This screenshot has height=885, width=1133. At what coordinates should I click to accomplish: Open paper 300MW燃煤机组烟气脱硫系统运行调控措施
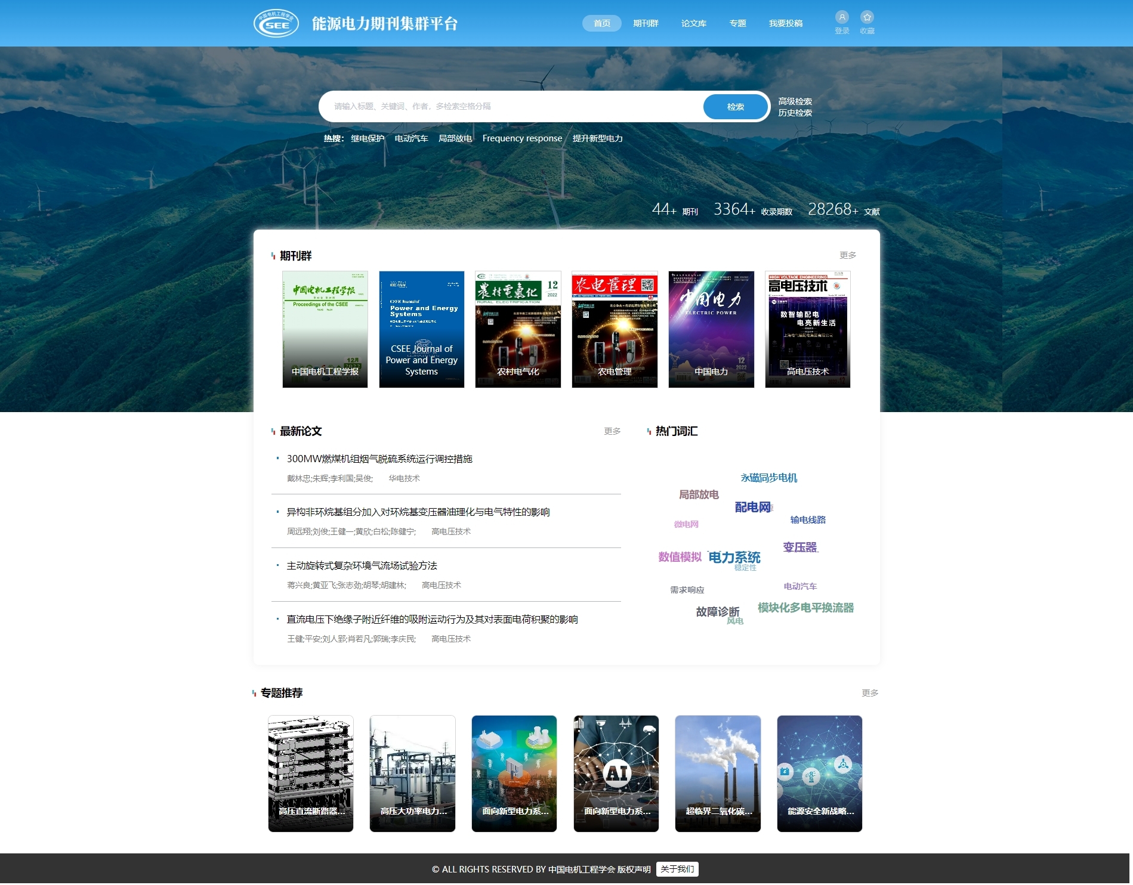pyautogui.click(x=379, y=459)
